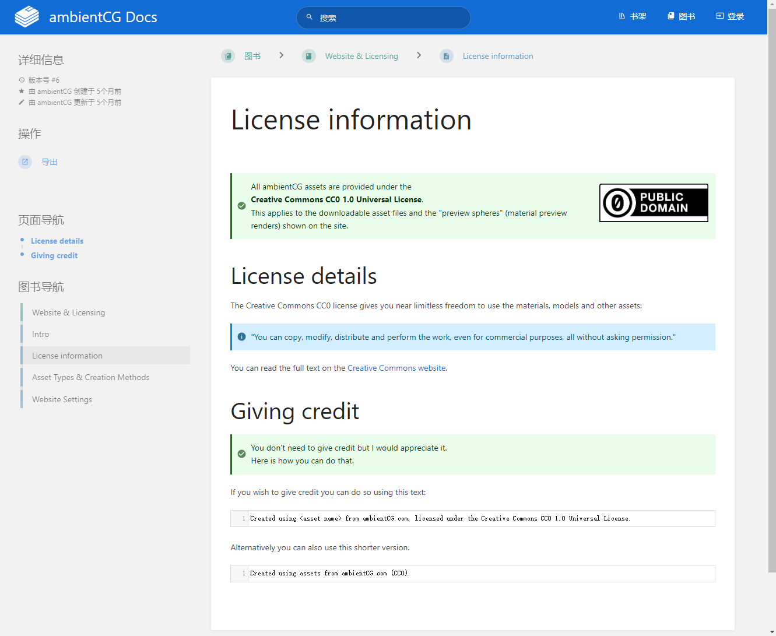
Task: Click the 导出 export icon
Action: point(25,162)
